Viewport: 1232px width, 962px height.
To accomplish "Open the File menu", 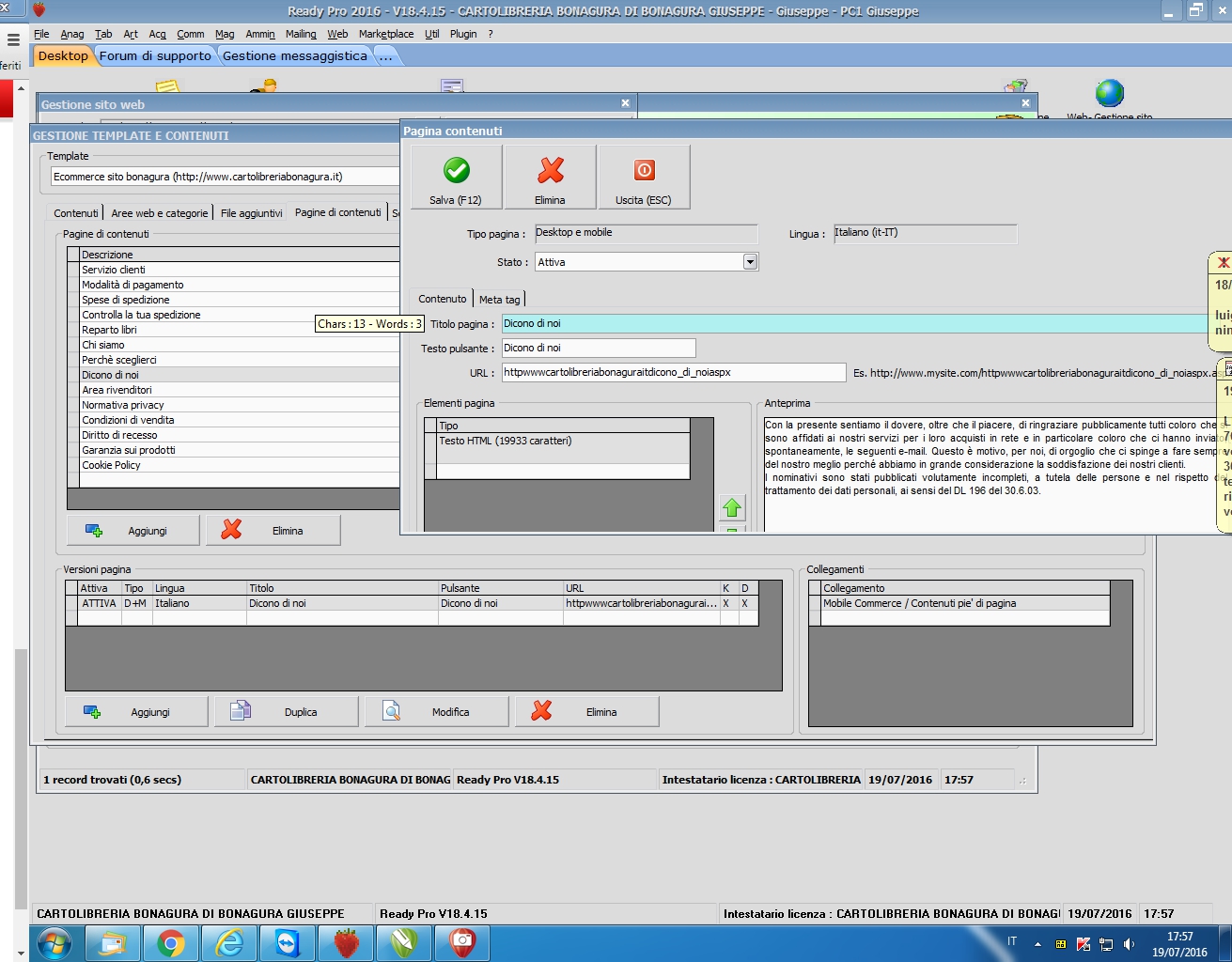I will [x=41, y=34].
